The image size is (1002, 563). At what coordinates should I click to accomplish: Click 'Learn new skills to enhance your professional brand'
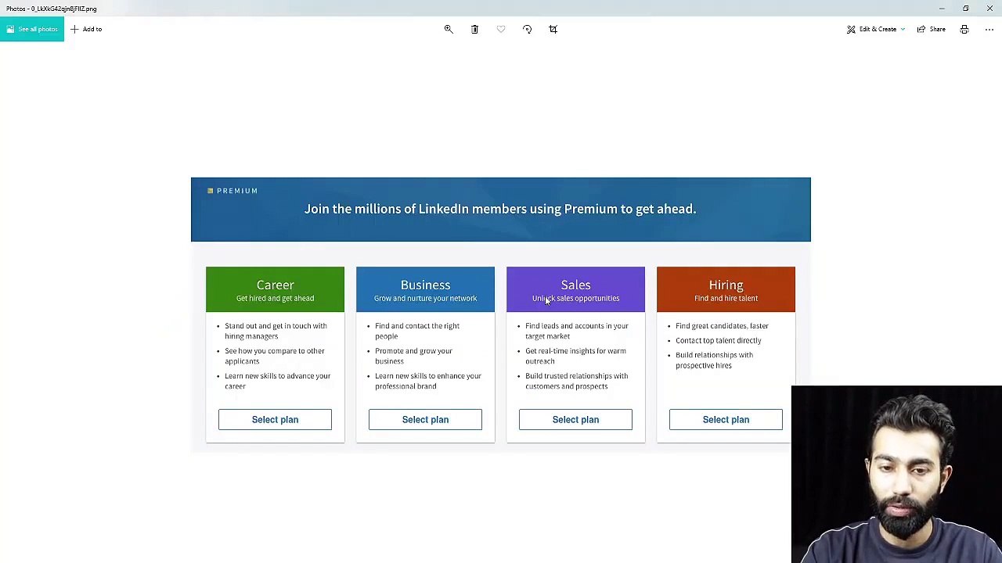428,381
